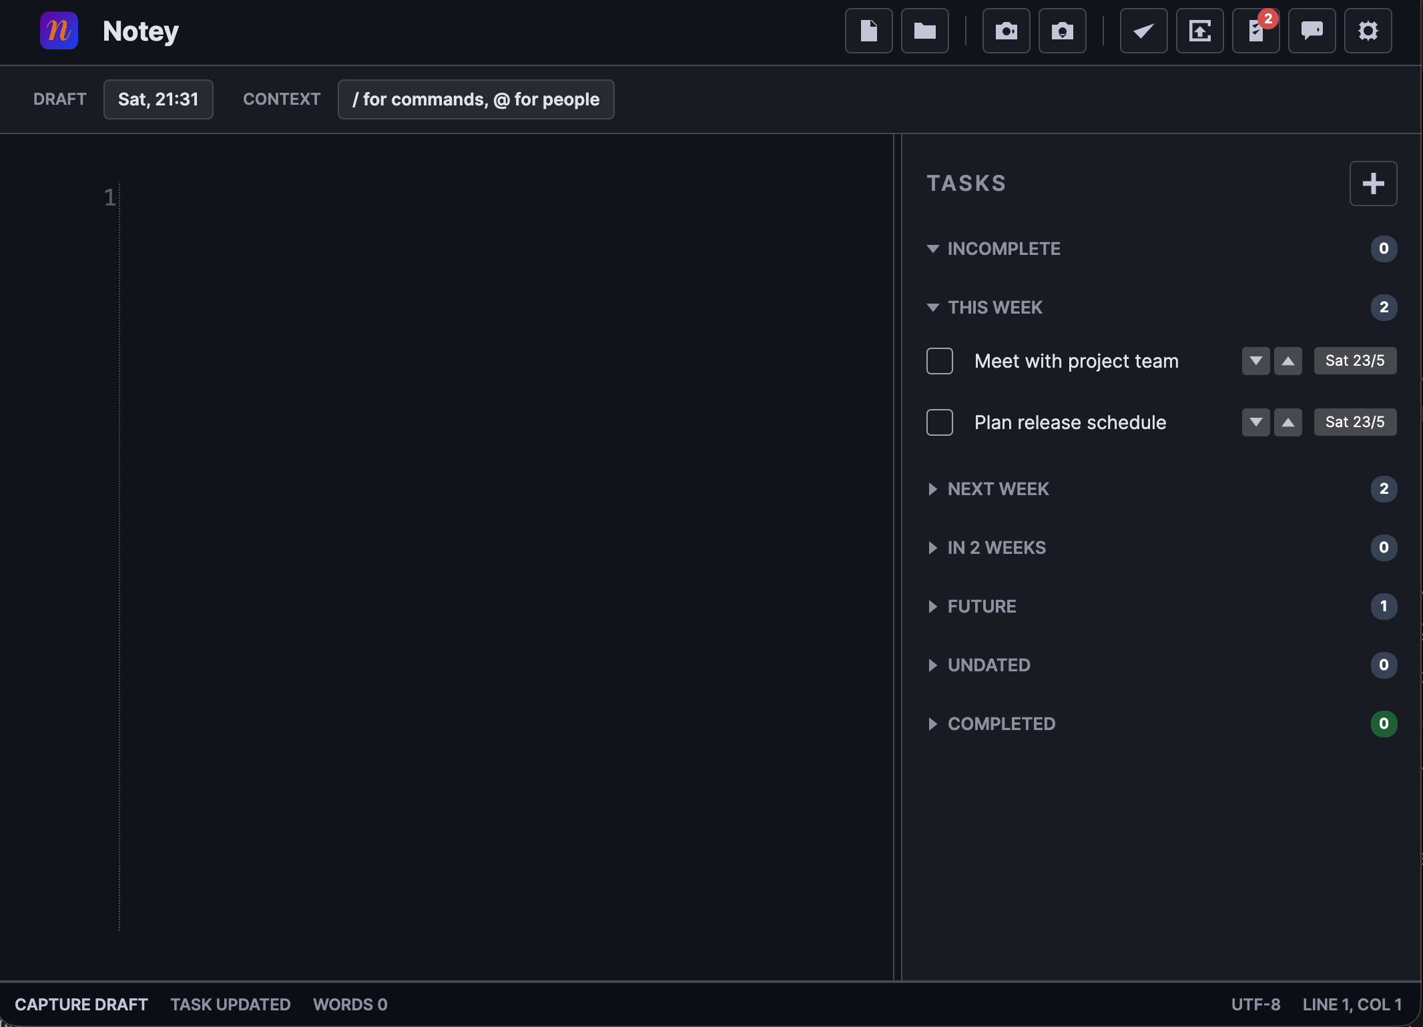The width and height of the screenshot is (1423, 1027).
Task: Open the chat bubble icon
Action: (x=1312, y=31)
